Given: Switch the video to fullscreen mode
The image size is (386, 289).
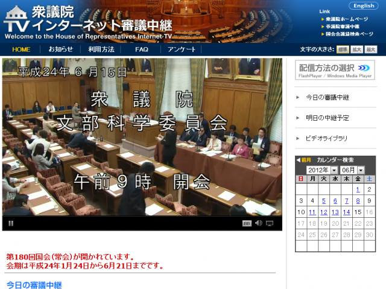Looking at the screenshot, I should [x=270, y=223].
